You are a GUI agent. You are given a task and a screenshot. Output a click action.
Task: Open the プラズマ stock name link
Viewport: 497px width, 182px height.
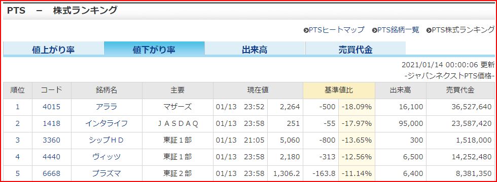click(x=106, y=173)
